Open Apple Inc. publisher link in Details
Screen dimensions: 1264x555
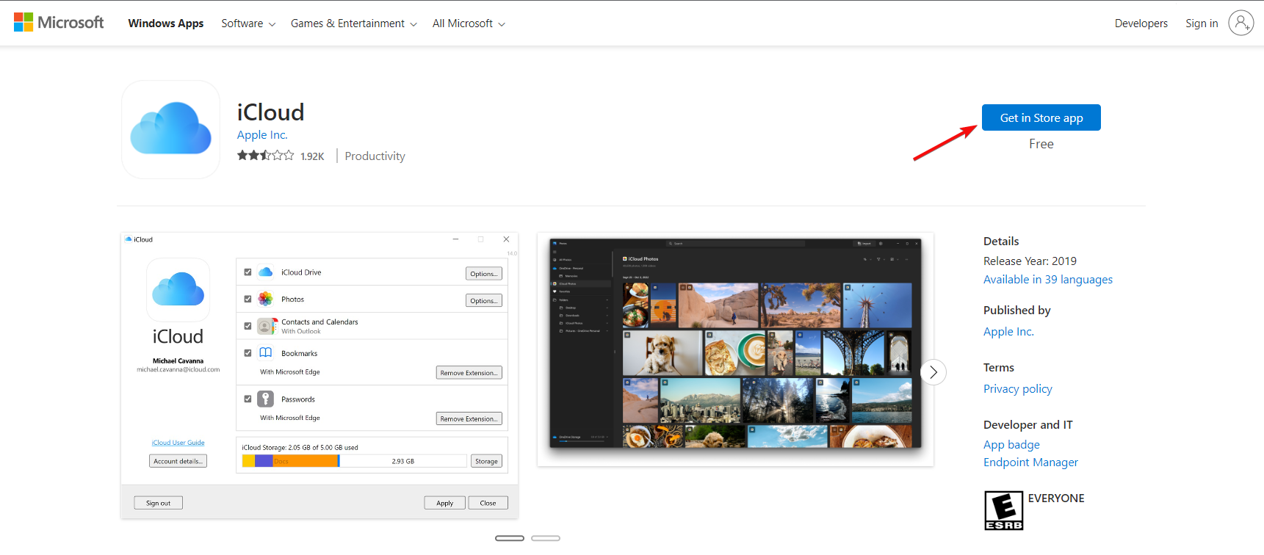1008,332
